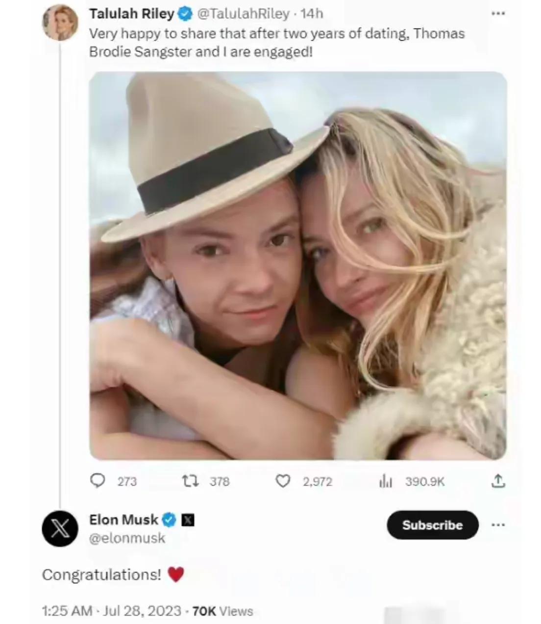This screenshot has height=624, width=541.
Task: Click the 14h tweet timestamp
Action: pyautogui.click(x=312, y=14)
